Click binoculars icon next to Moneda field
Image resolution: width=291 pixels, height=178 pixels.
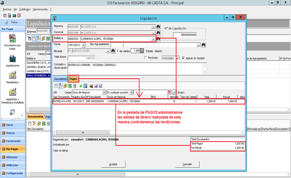click(113, 50)
